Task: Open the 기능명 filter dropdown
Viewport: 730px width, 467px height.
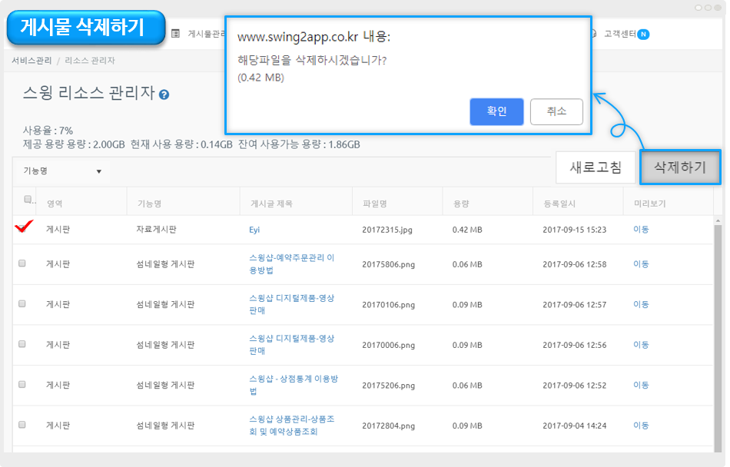Action: (x=62, y=171)
